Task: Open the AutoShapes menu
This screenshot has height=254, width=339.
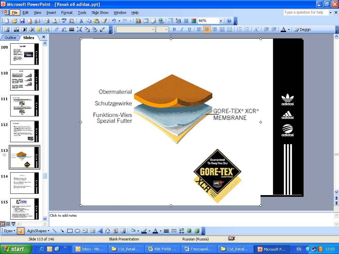Action: coord(38,231)
